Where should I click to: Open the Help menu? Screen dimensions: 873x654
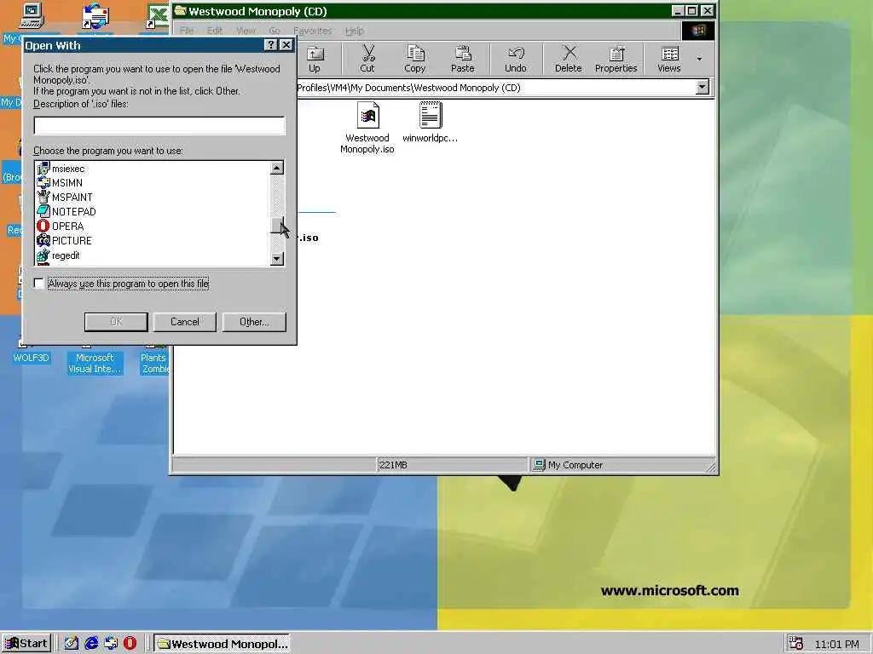point(354,31)
